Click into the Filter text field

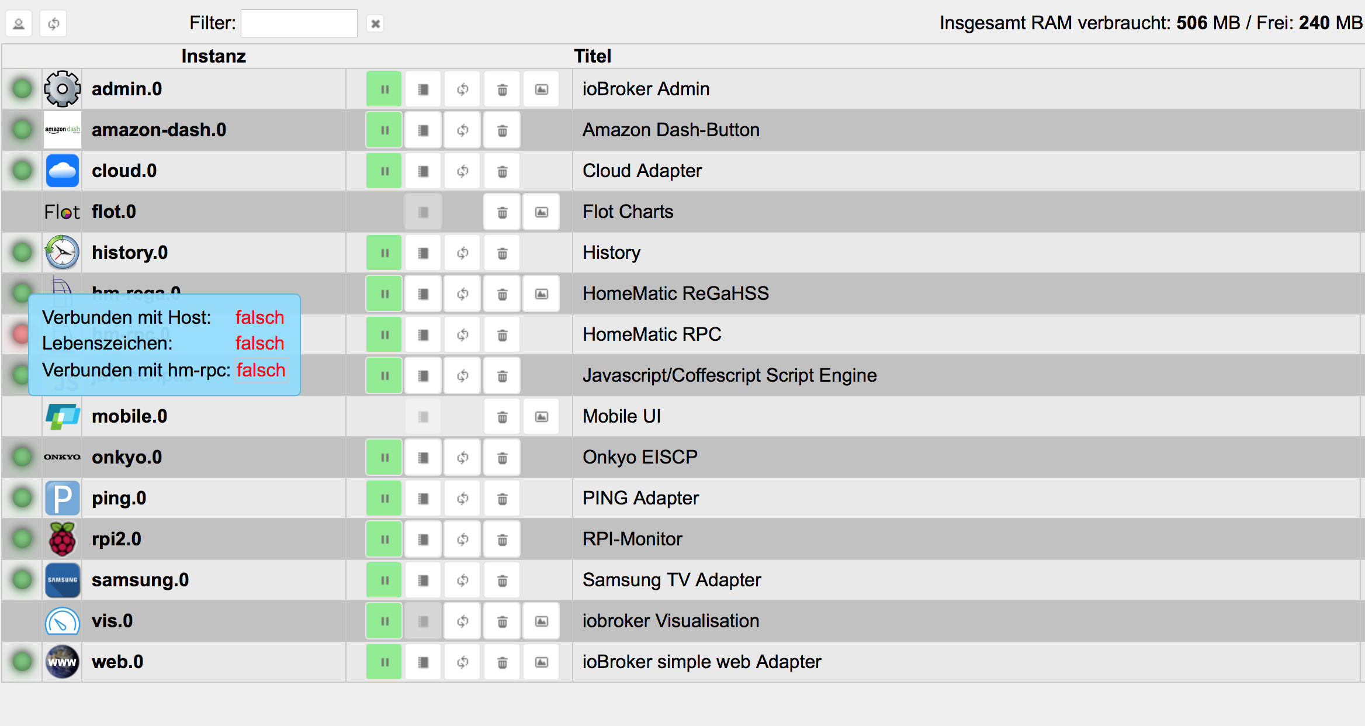click(299, 23)
